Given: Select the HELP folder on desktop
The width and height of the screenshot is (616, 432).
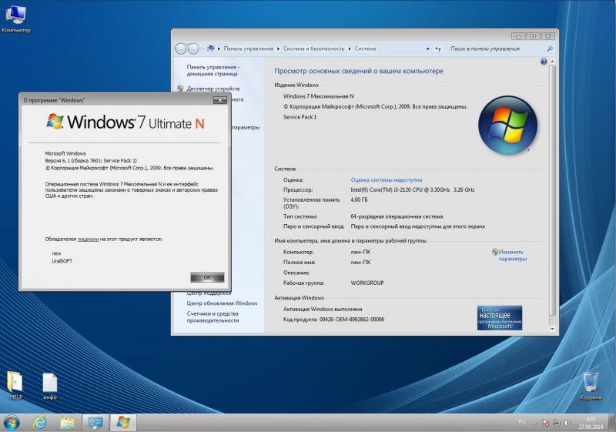Looking at the screenshot, I should (15, 385).
